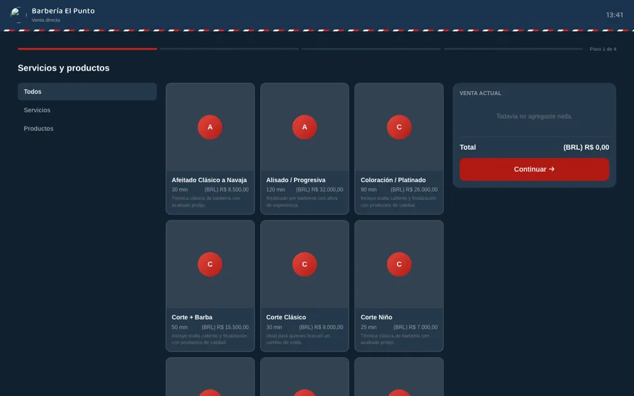This screenshot has height=396, width=634.
Task: Add Coloración / Platinado by its title
Action: [393, 180]
